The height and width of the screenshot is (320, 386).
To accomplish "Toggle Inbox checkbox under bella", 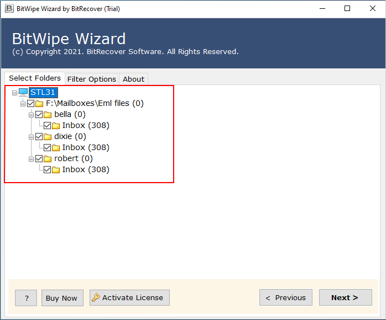I will click(47, 126).
